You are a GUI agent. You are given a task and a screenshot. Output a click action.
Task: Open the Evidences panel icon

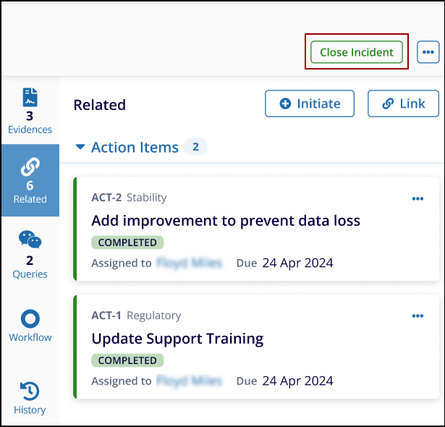tap(30, 98)
